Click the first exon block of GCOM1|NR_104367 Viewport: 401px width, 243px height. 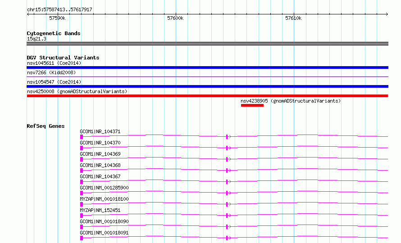82,182
